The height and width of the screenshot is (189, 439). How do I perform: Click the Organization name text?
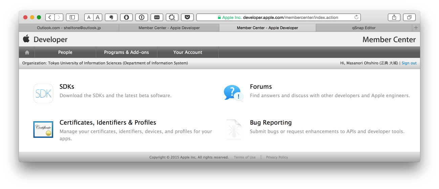coord(105,63)
